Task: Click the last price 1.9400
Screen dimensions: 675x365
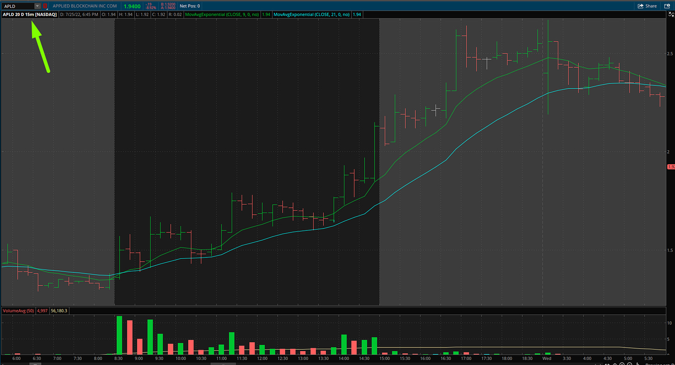Action: (132, 6)
